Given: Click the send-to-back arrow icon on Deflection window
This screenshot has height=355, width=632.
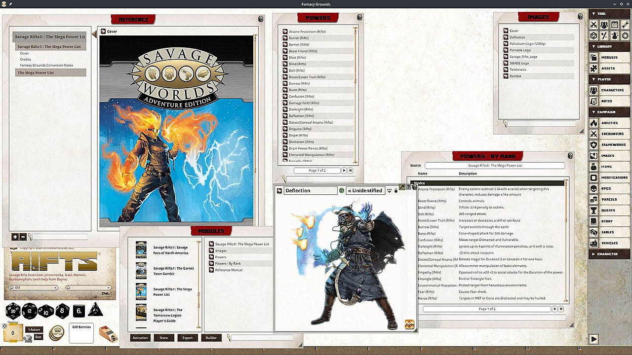Looking at the screenshot, I should pos(402,187).
